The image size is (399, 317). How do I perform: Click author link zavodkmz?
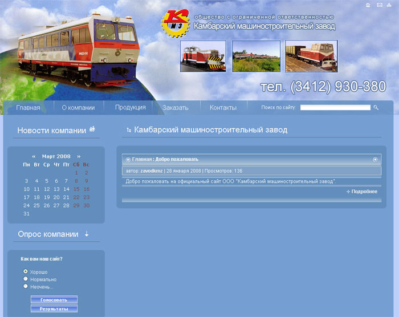152,171
